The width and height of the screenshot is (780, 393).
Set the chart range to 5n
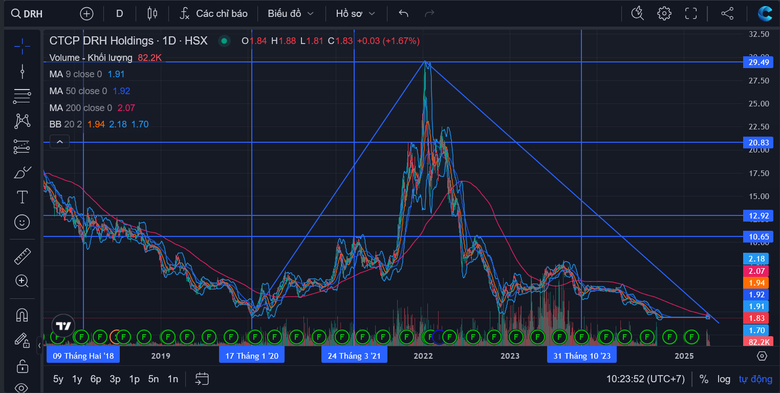(154, 379)
